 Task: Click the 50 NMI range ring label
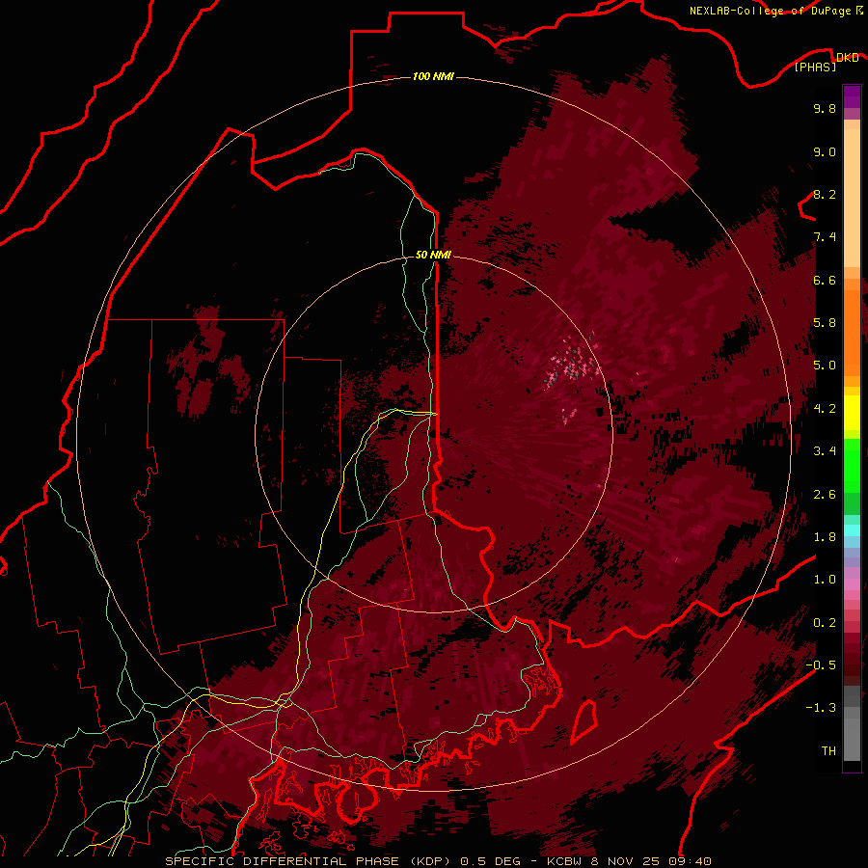[x=433, y=255]
